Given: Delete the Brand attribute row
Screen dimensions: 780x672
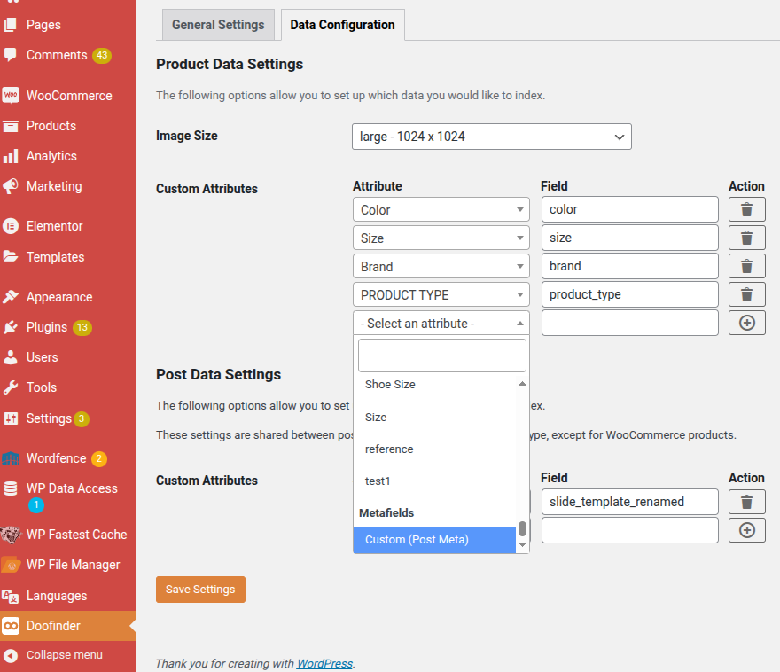Looking at the screenshot, I should pyautogui.click(x=746, y=266).
